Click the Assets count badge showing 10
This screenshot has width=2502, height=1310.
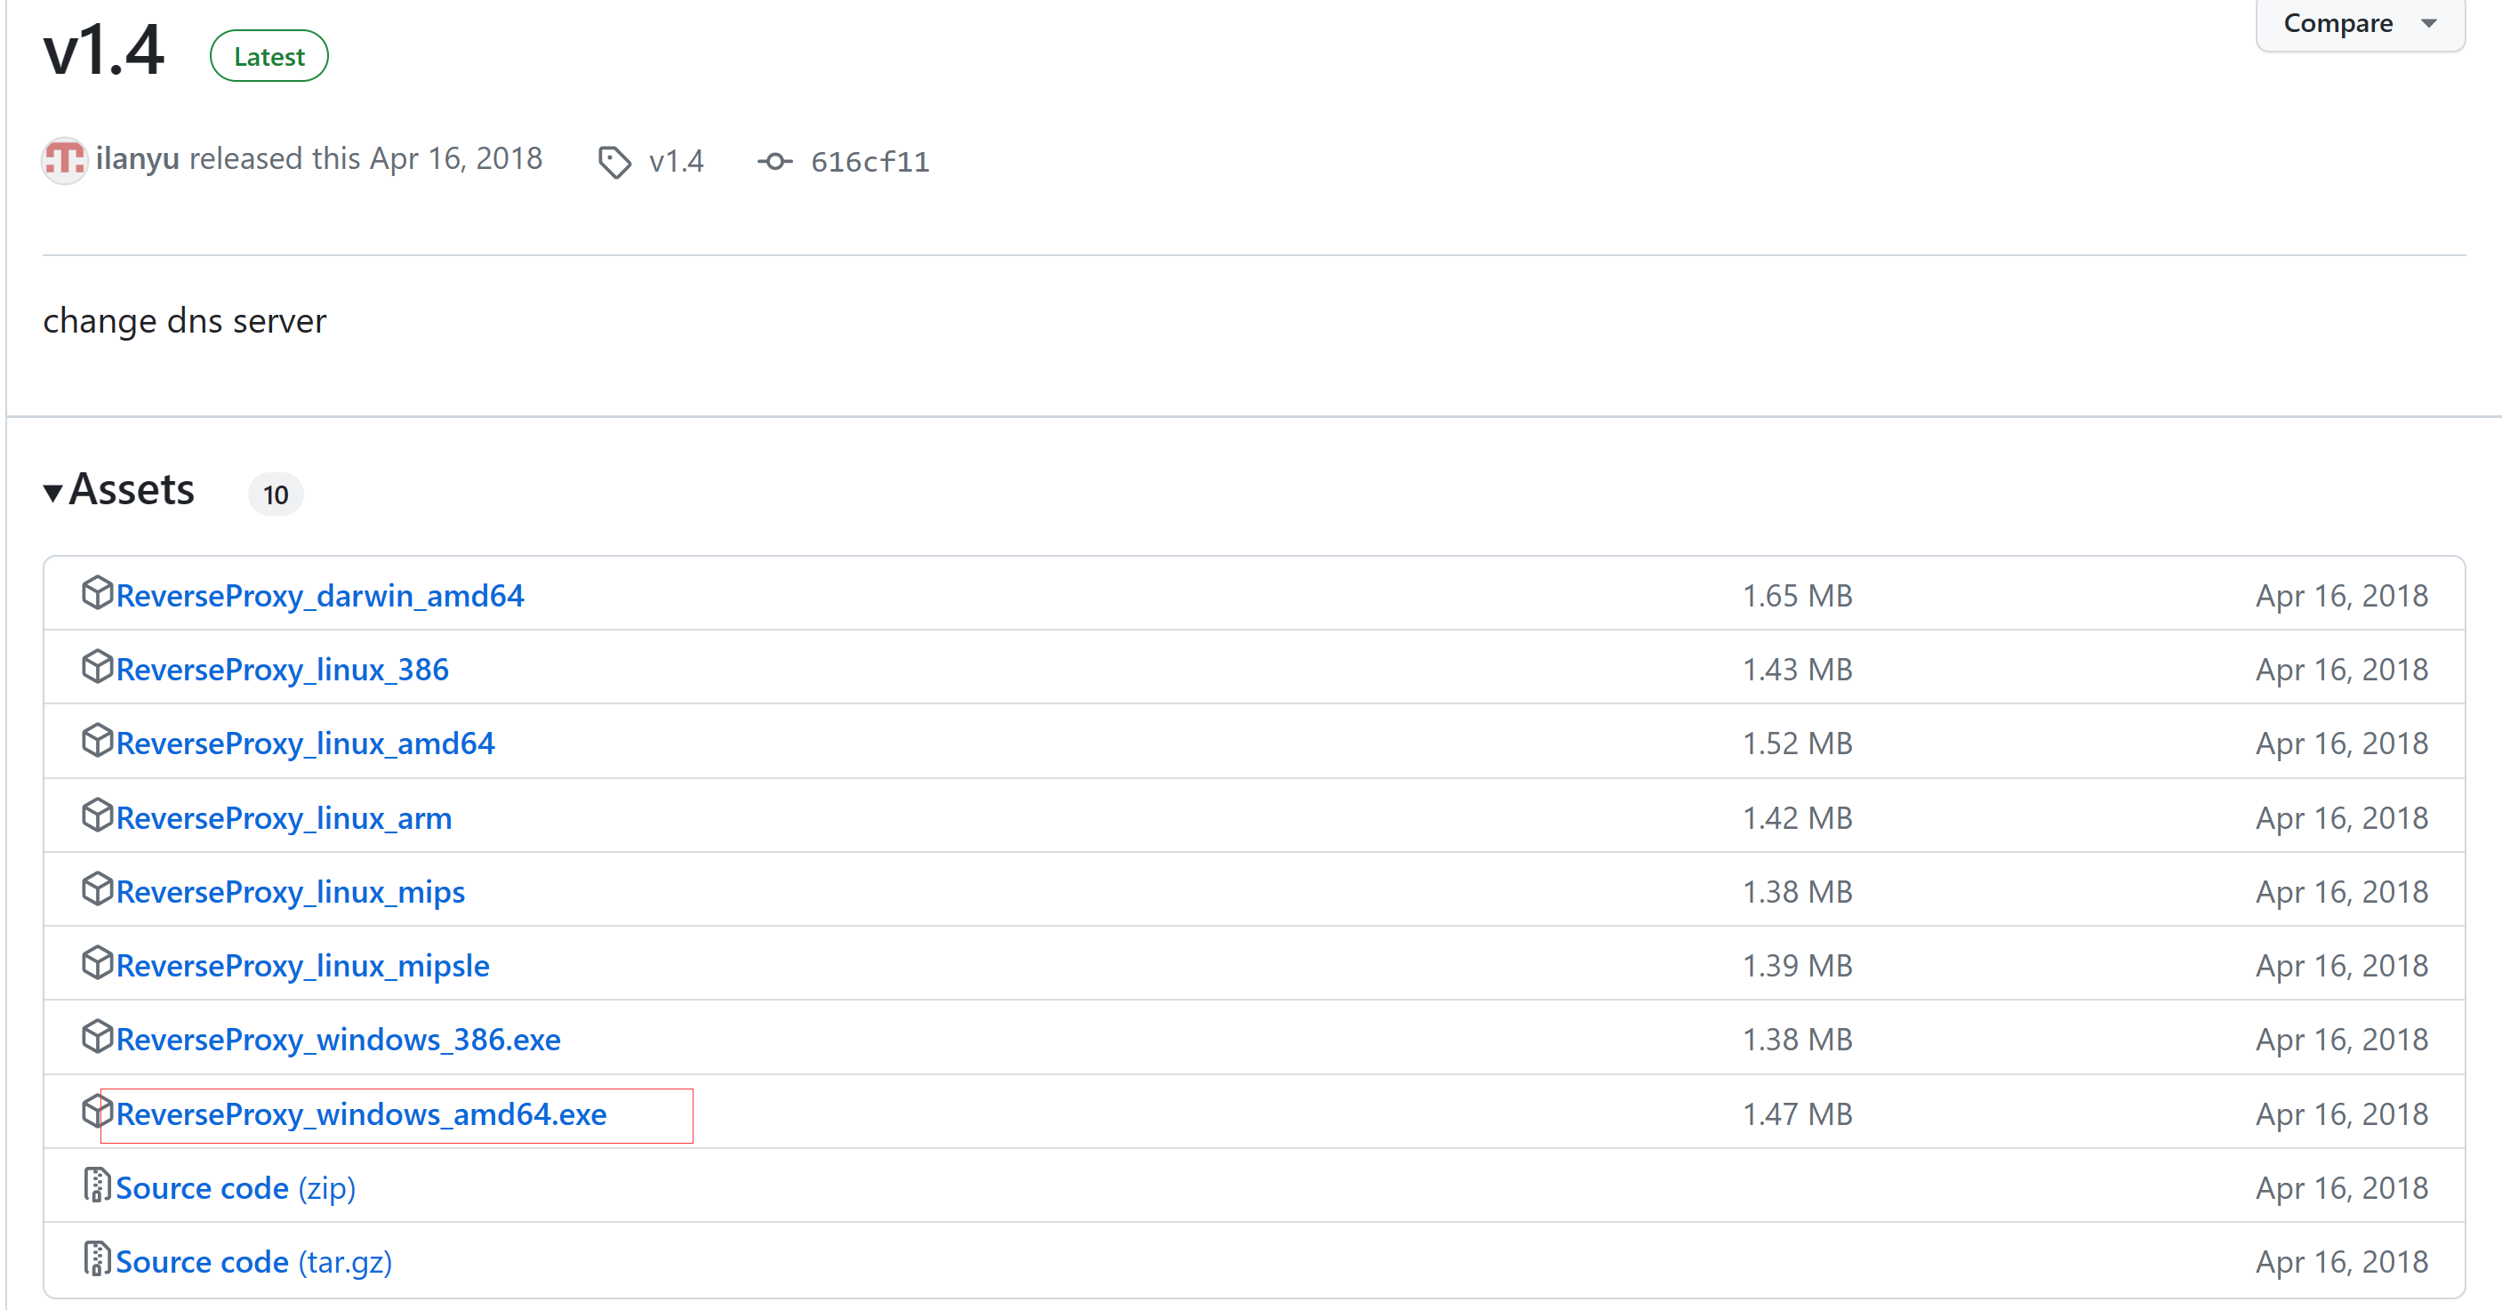click(x=276, y=494)
